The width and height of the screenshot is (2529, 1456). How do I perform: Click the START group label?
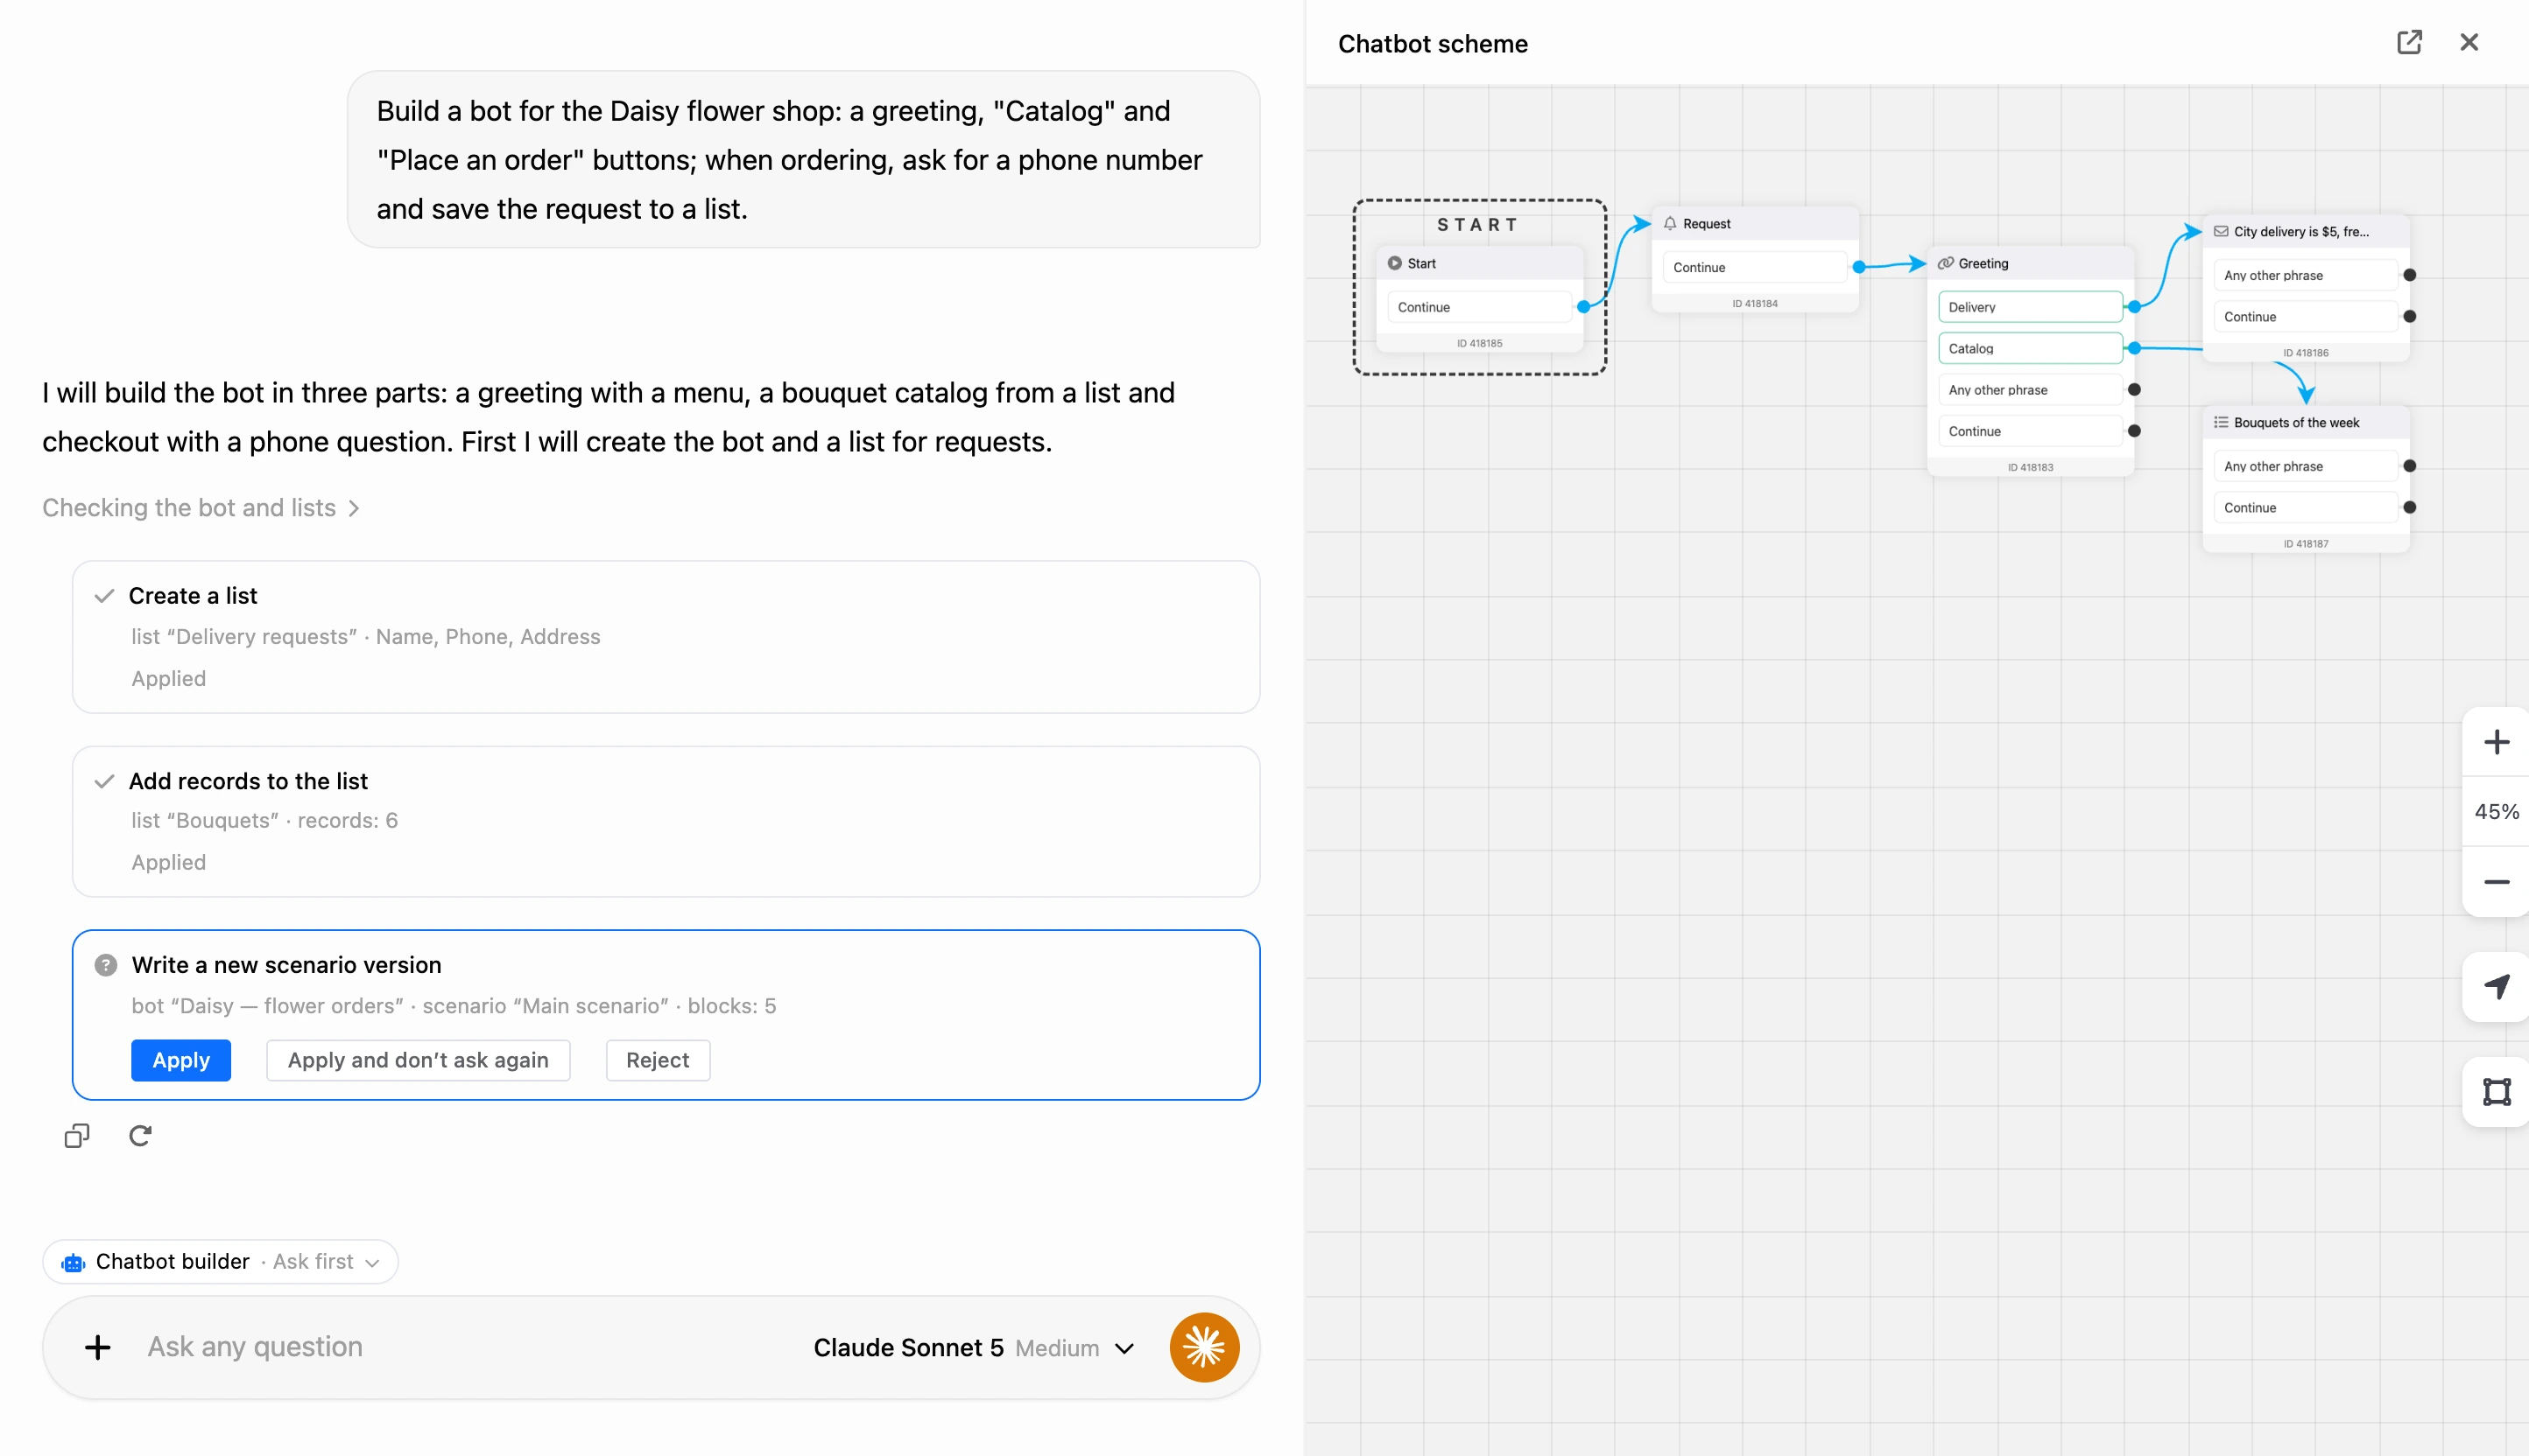pos(1478,225)
